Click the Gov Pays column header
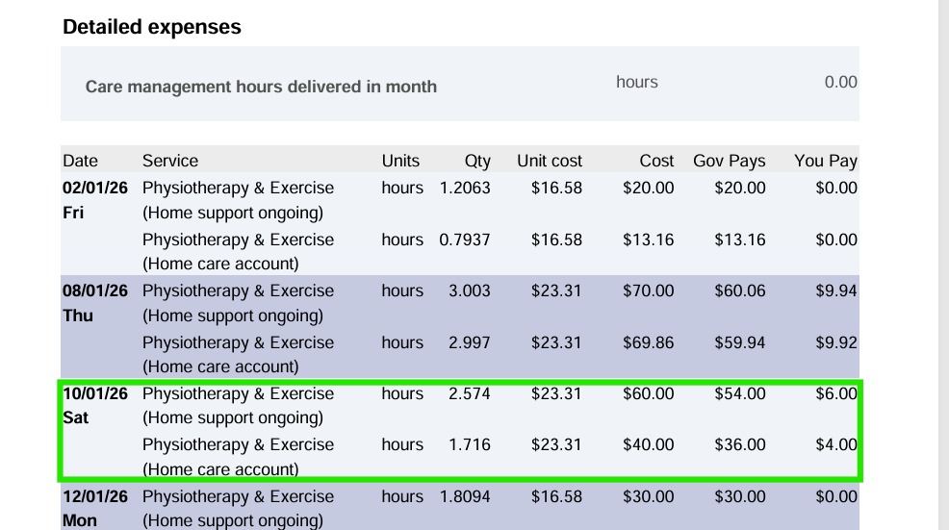This screenshot has width=949, height=530. coord(730,161)
